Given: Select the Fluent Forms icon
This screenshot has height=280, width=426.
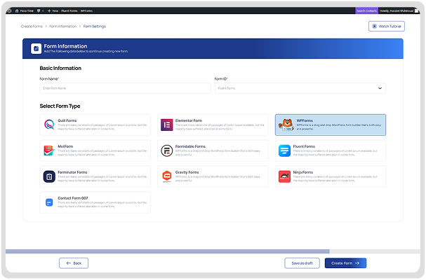Looking at the screenshot, I should point(284,150).
